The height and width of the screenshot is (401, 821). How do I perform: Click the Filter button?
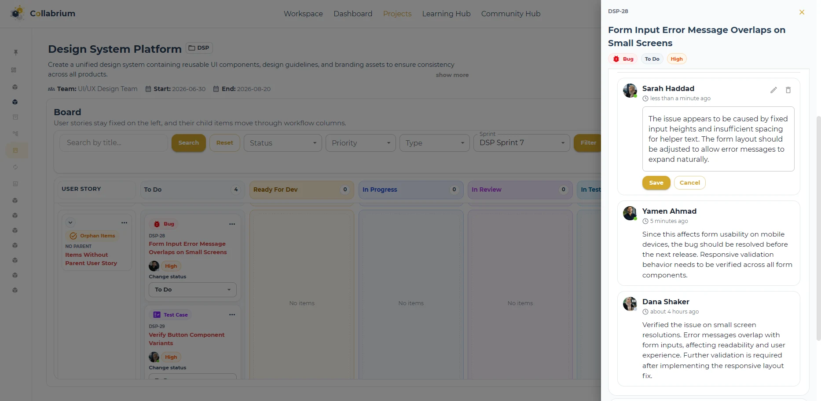pyautogui.click(x=588, y=143)
